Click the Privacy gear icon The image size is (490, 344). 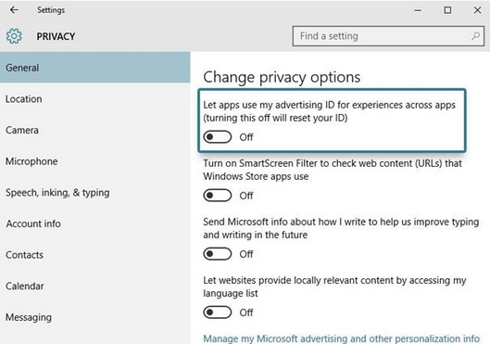pyautogui.click(x=14, y=36)
